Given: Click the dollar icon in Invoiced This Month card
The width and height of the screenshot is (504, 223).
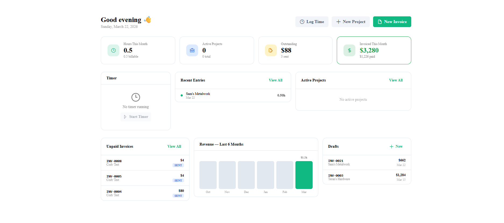Looking at the screenshot, I should point(349,50).
